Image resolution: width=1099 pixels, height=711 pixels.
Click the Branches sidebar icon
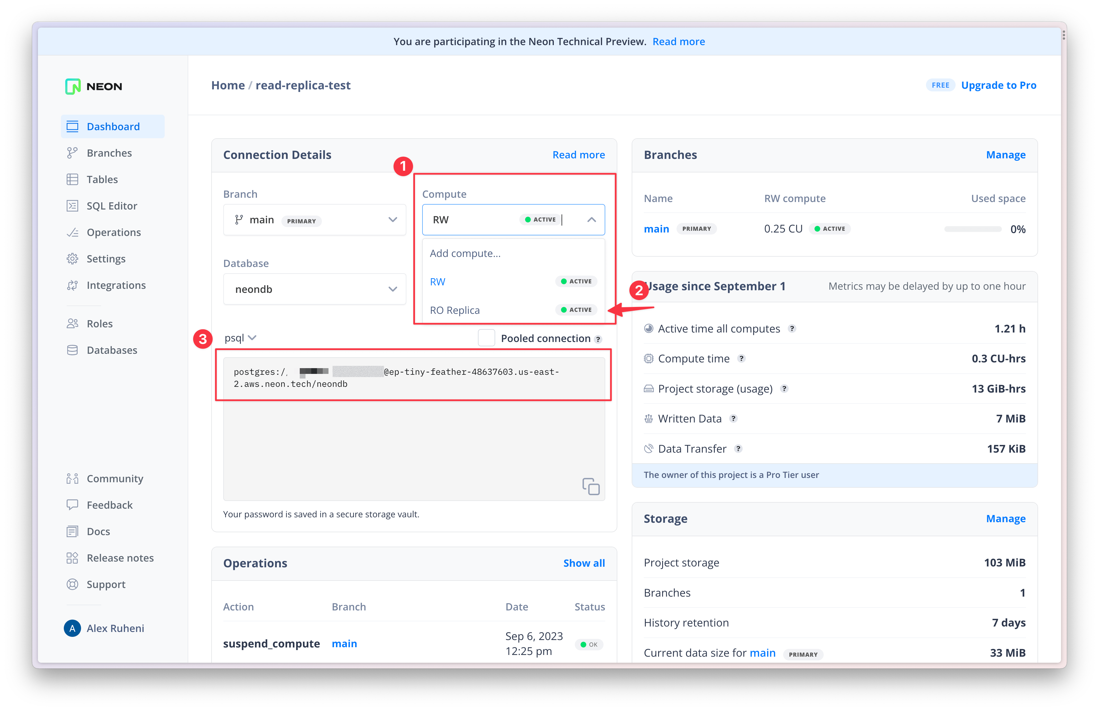tap(72, 153)
